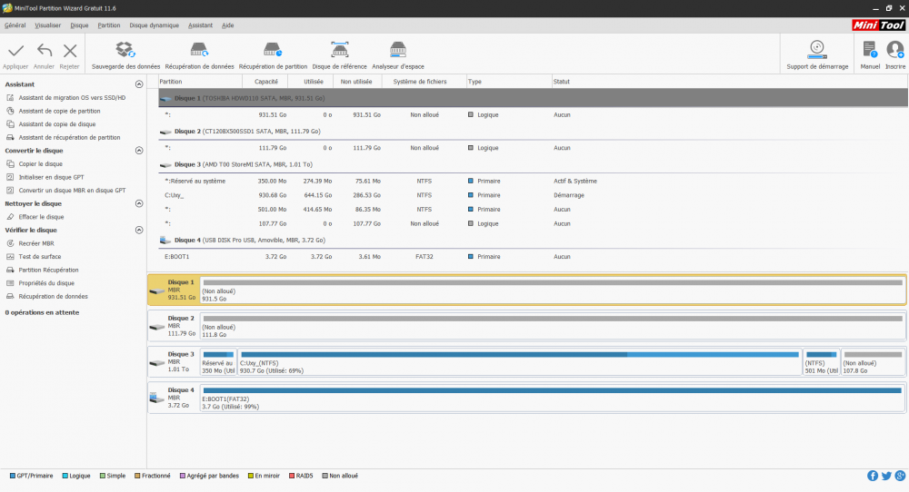Open the Visualiser menu
The image size is (909, 492).
[x=47, y=25]
